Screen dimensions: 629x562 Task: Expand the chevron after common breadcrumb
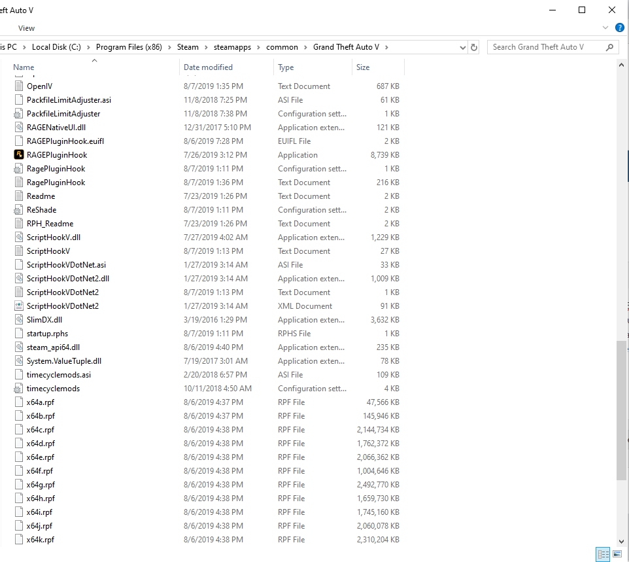(305, 47)
